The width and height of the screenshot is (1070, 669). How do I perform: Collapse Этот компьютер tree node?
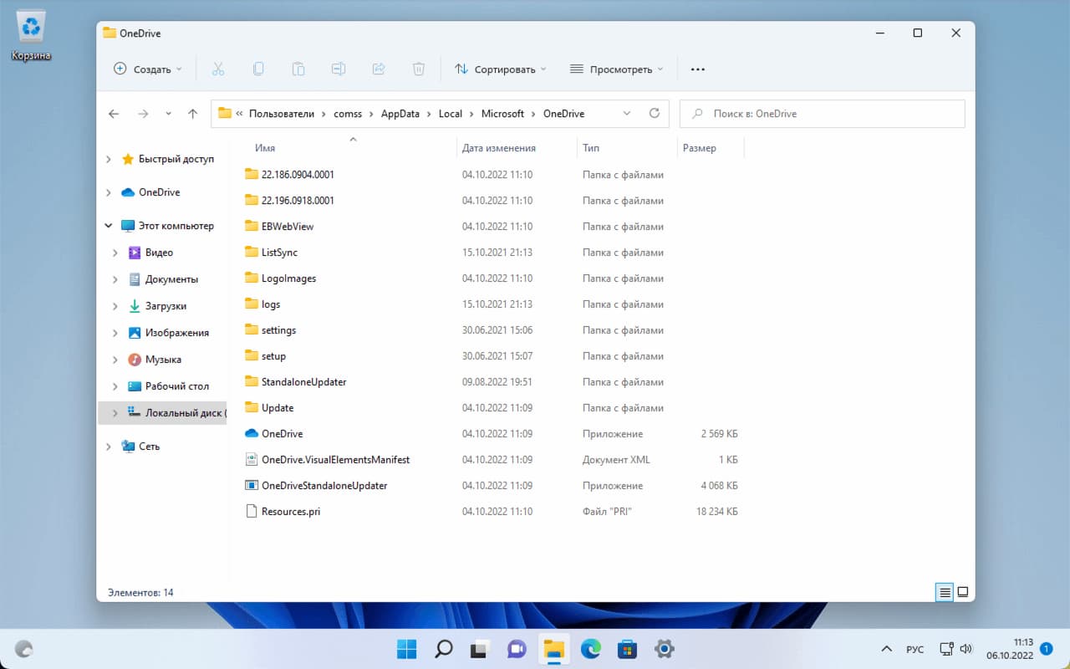(x=109, y=226)
